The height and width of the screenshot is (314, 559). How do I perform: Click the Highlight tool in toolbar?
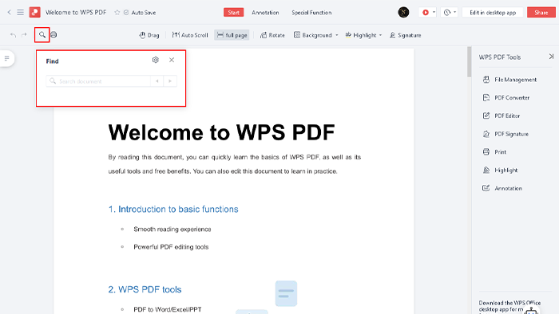[x=360, y=35]
